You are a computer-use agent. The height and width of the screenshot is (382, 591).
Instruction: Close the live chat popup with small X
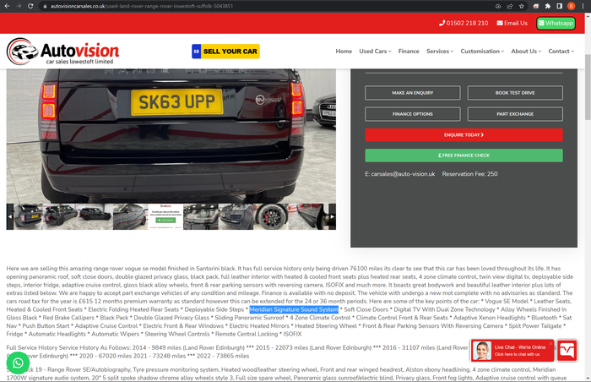pyautogui.click(x=550, y=343)
